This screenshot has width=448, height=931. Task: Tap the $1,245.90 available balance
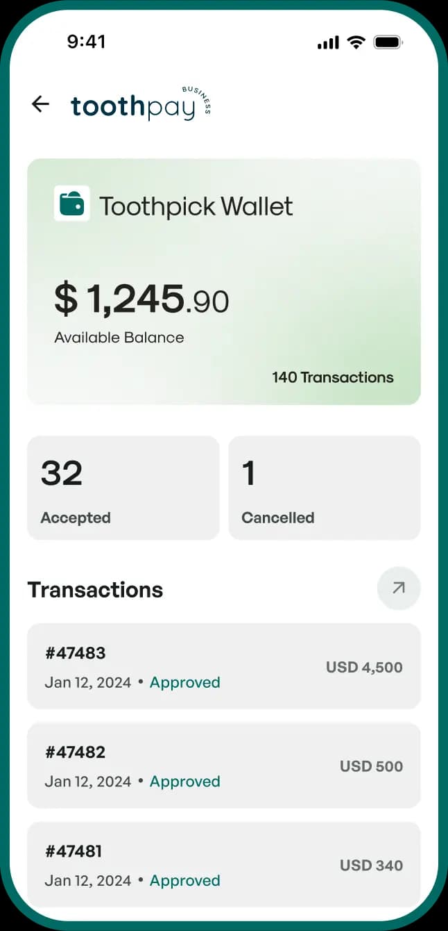[x=141, y=299]
